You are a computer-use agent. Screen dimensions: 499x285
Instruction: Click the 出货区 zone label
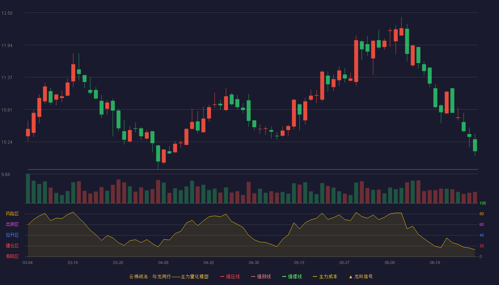12,224
